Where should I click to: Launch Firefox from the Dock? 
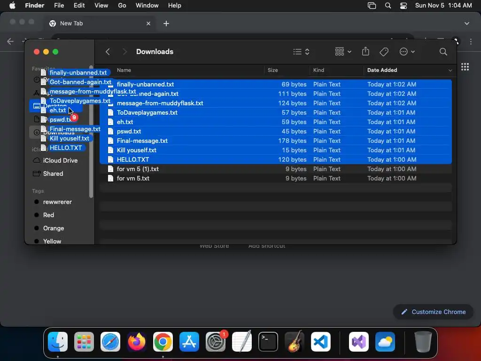pyautogui.click(x=137, y=342)
